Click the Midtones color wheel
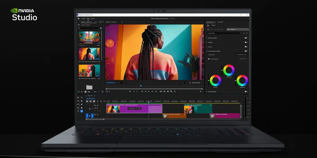 228,70
